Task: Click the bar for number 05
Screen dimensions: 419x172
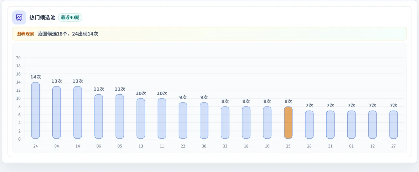Action: coord(120,117)
